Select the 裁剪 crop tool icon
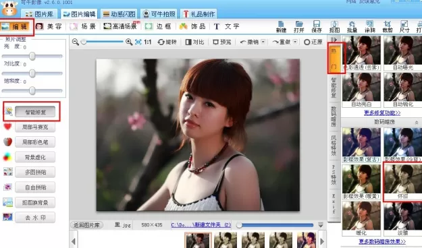422x248 pixels. 388,26
